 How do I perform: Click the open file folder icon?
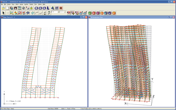click(4, 8)
